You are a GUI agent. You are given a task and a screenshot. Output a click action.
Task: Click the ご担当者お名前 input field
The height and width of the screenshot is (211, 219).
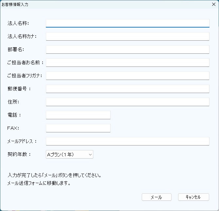pyautogui.click(x=127, y=63)
